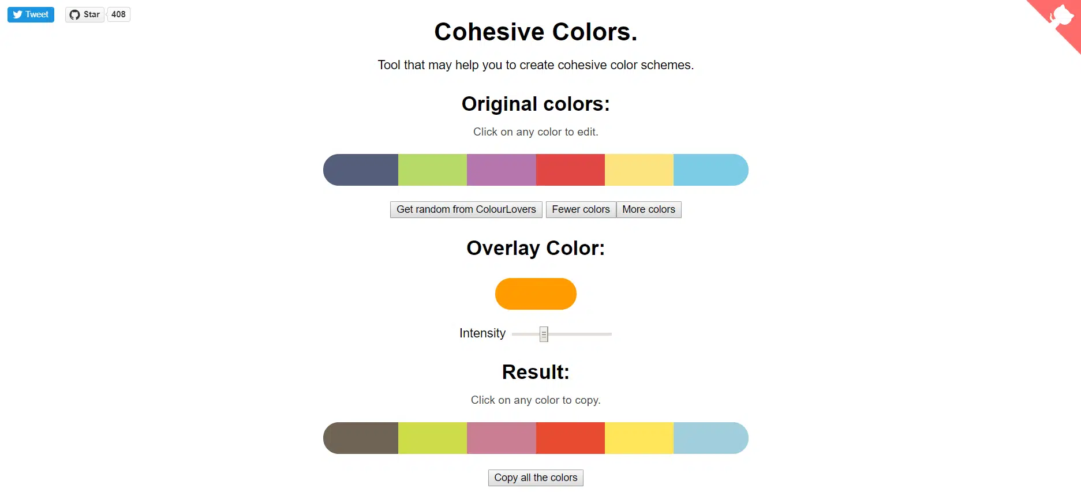
Task: Edit the dark slate blue original color
Action: point(361,170)
